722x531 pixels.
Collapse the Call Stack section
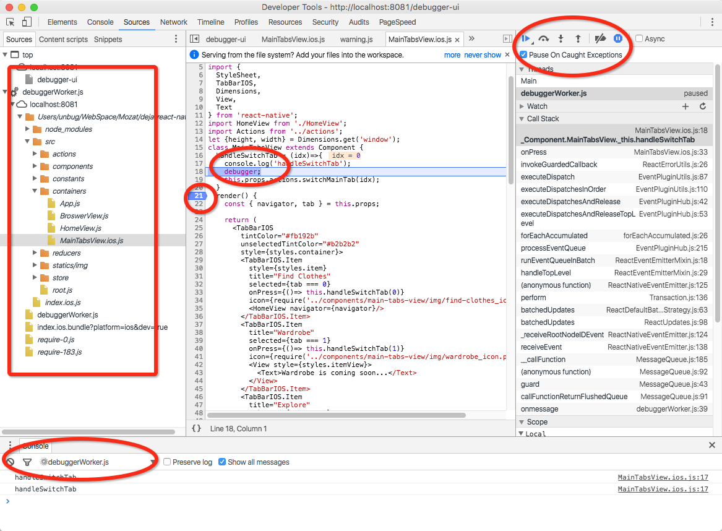point(522,119)
